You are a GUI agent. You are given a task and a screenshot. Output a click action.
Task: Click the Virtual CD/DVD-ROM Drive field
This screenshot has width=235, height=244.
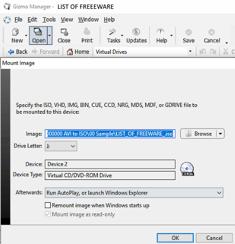pyautogui.click(x=110, y=175)
